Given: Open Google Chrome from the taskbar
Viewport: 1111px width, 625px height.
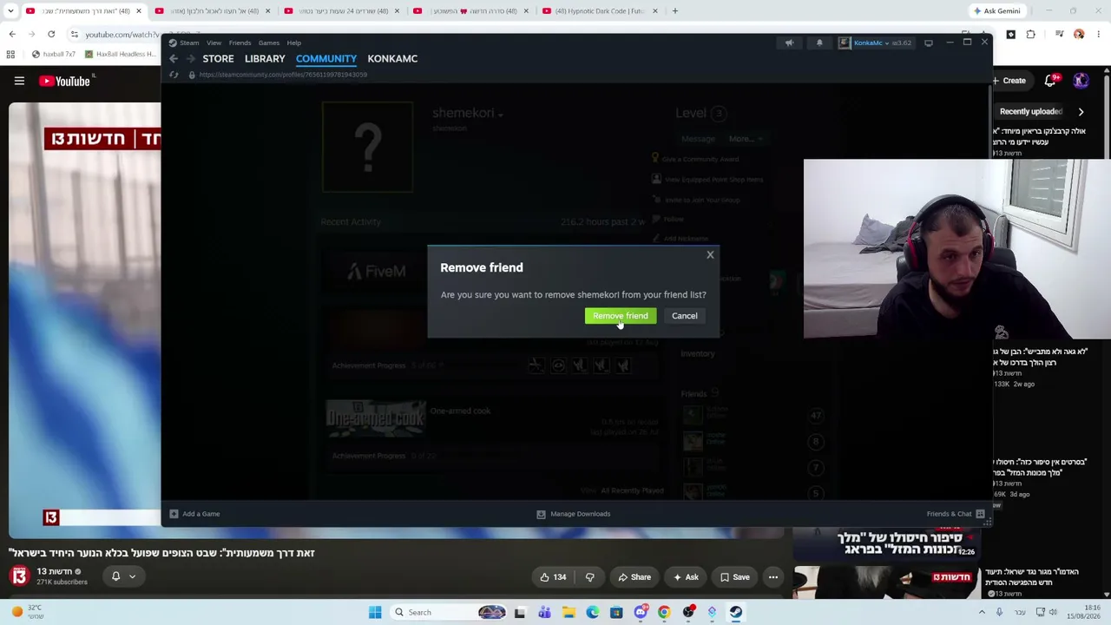Looking at the screenshot, I should click(664, 613).
